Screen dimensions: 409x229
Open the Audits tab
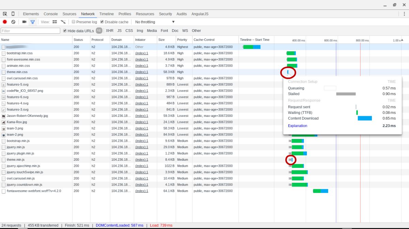click(x=182, y=14)
